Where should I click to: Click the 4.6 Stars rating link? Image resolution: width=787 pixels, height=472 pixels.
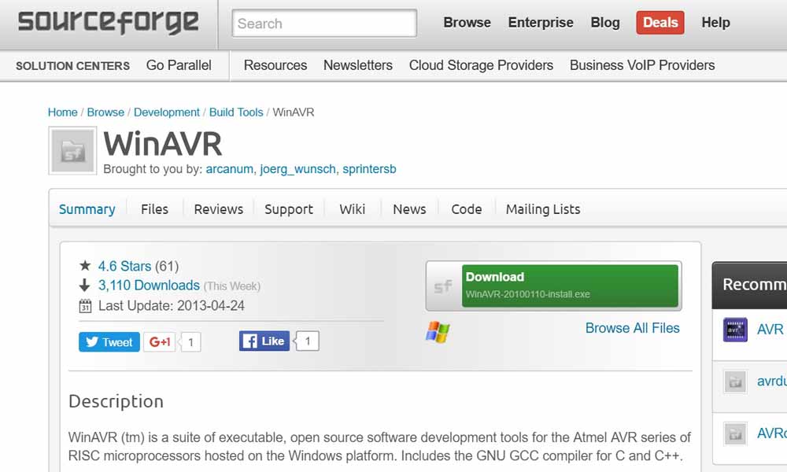pyautogui.click(x=124, y=266)
